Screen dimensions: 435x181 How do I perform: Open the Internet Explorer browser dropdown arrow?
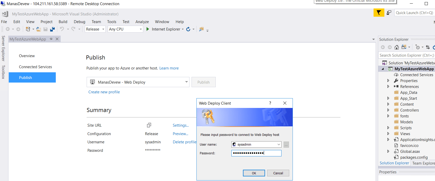(183, 29)
